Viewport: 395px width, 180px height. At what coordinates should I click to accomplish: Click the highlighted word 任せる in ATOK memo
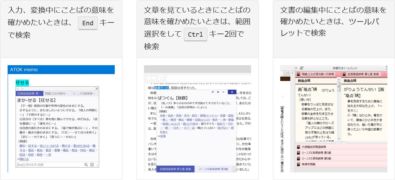(x=22, y=83)
